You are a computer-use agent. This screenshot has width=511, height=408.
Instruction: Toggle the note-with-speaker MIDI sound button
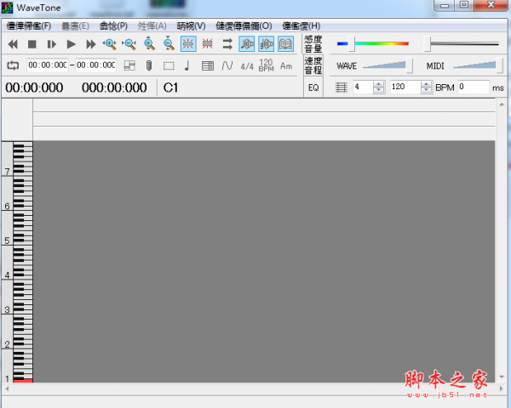pos(247,43)
